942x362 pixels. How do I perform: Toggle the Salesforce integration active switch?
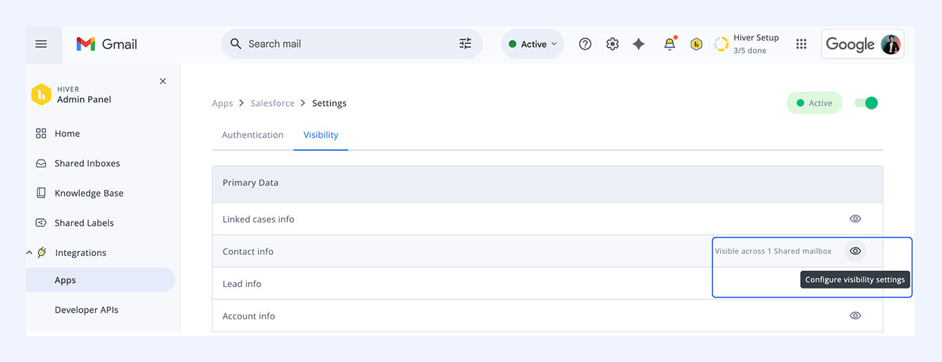(866, 103)
